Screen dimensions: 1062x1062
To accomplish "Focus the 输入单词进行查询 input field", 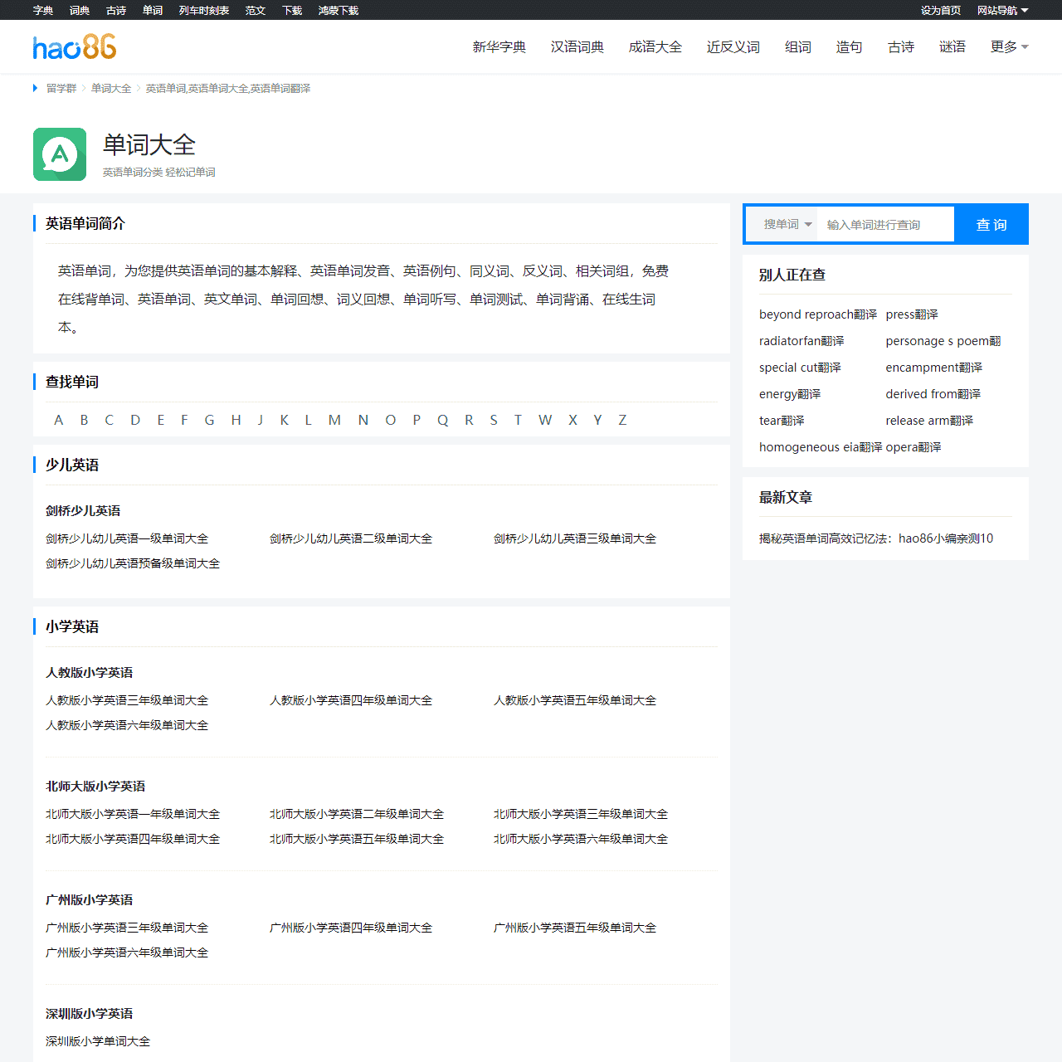I will click(x=884, y=225).
